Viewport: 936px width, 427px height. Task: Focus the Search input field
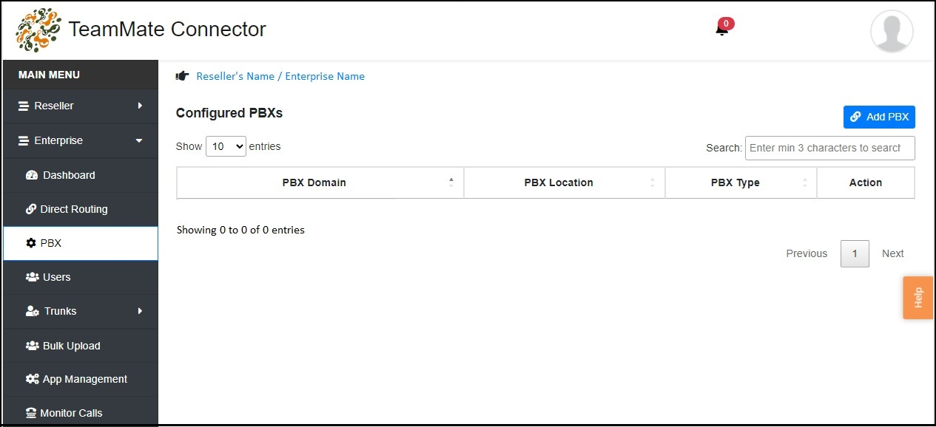[x=830, y=148]
